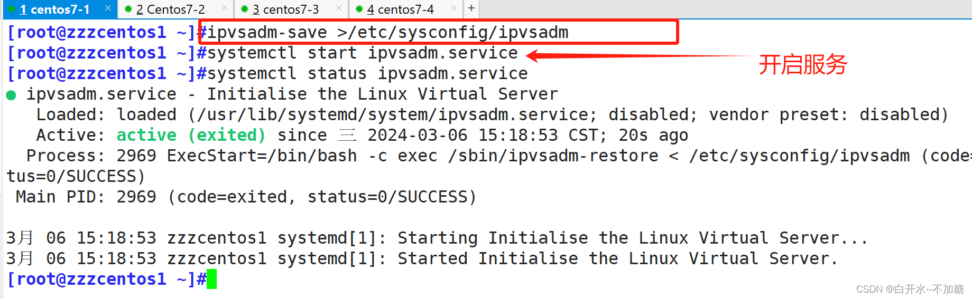The image size is (972, 299).
Task: Select the centos7-4 session tab
Action: point(400,9)
